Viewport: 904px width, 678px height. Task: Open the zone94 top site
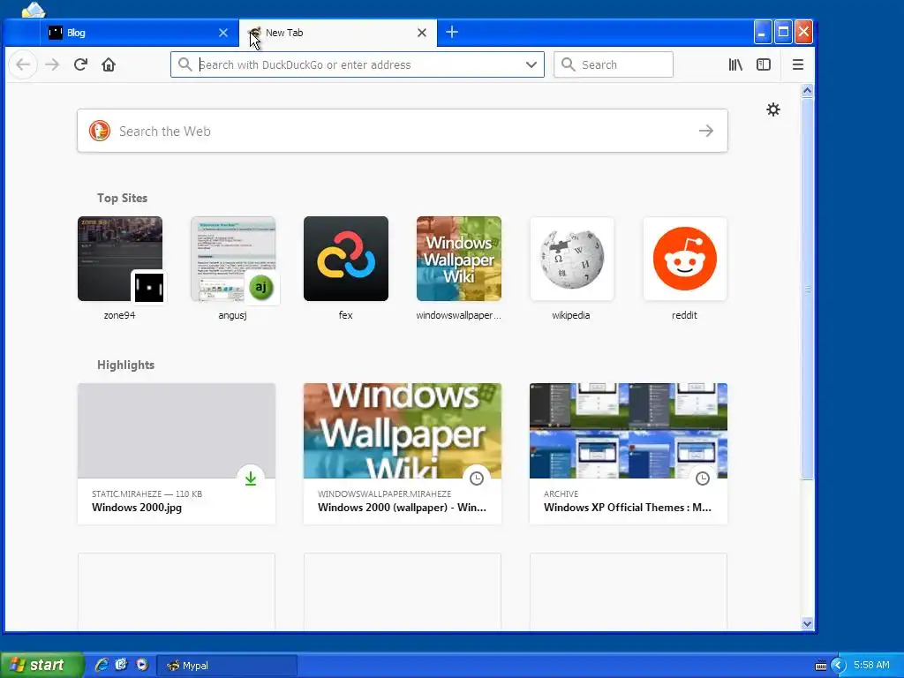[120, 268]
